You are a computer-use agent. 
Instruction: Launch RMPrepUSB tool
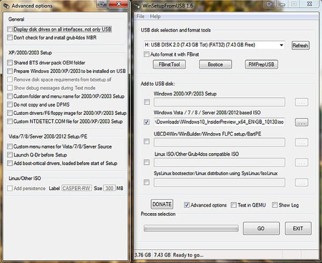261,64
